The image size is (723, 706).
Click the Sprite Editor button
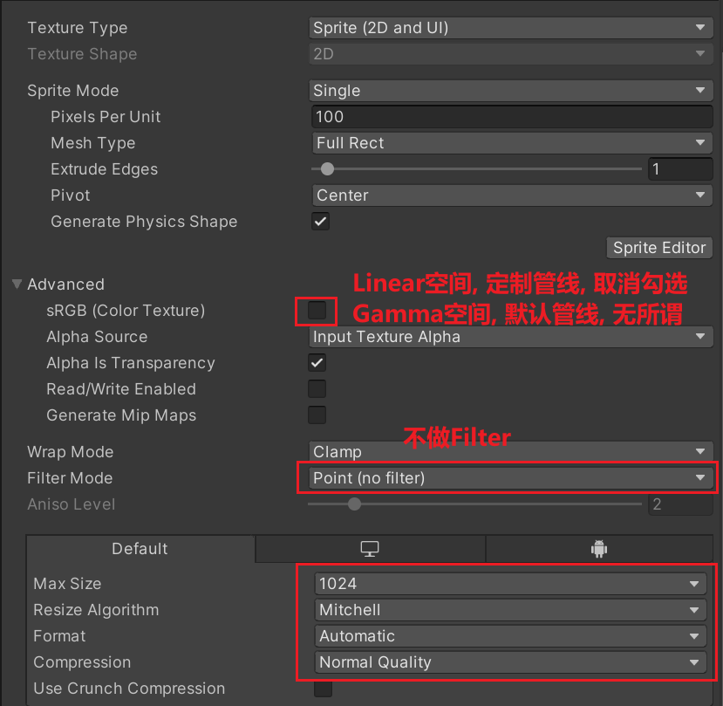coord(658,248)
